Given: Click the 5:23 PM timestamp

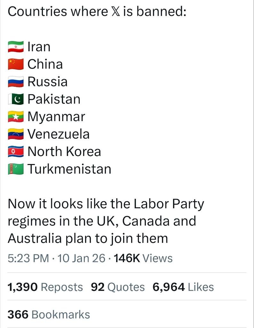Looking at the screenshot, I should 28,258.
